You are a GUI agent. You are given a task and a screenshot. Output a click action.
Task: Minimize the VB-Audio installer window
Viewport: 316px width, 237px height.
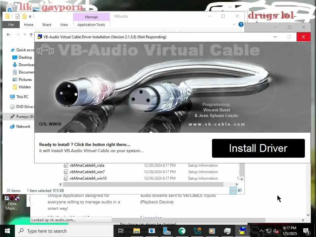(x=275, y=37)
